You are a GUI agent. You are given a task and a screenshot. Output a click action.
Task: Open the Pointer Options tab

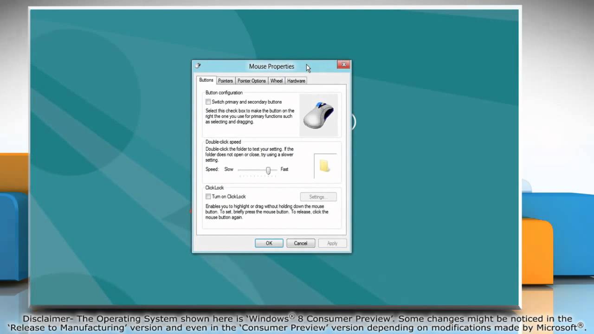click(x=252, y=81)
